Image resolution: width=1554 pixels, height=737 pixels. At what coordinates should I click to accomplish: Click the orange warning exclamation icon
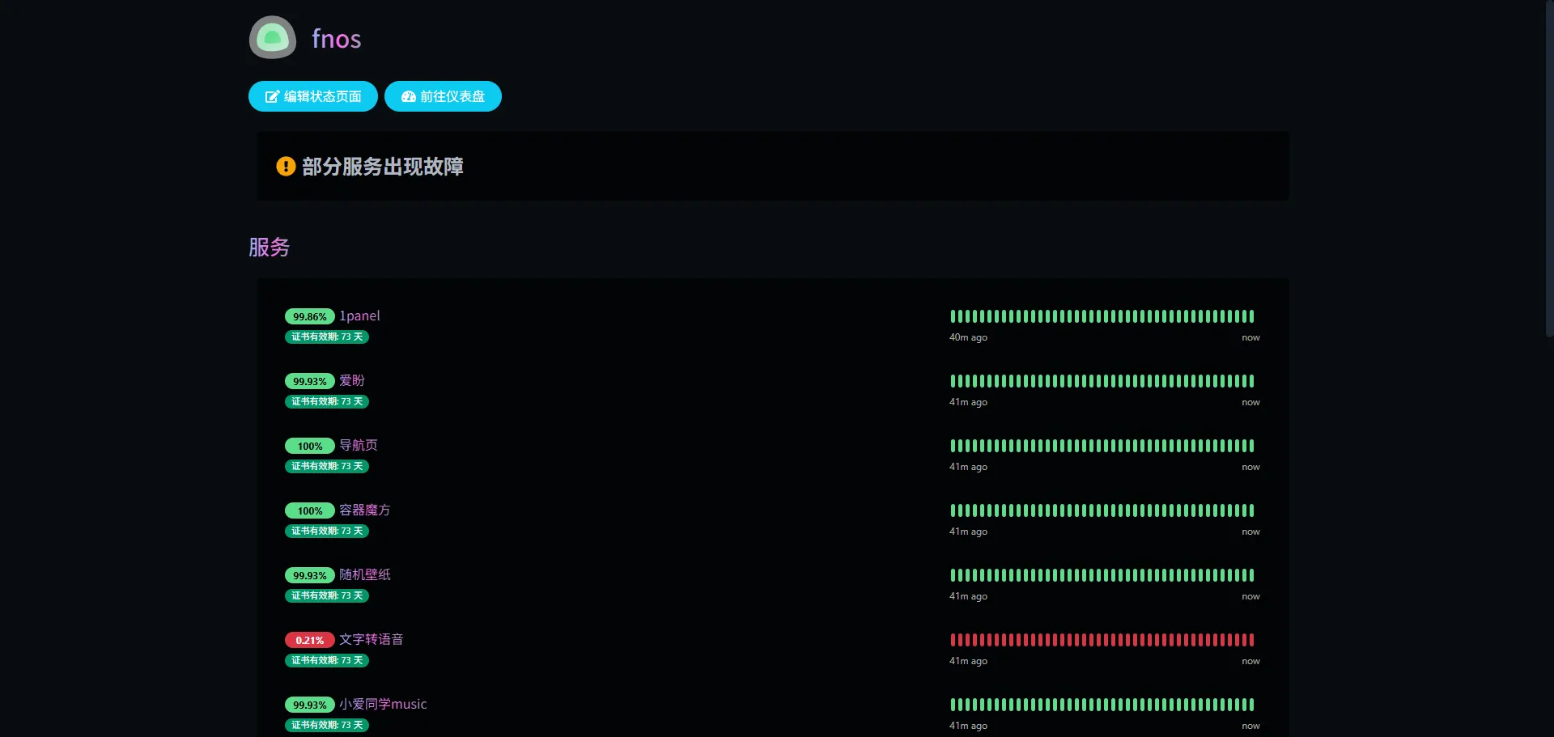286,167
